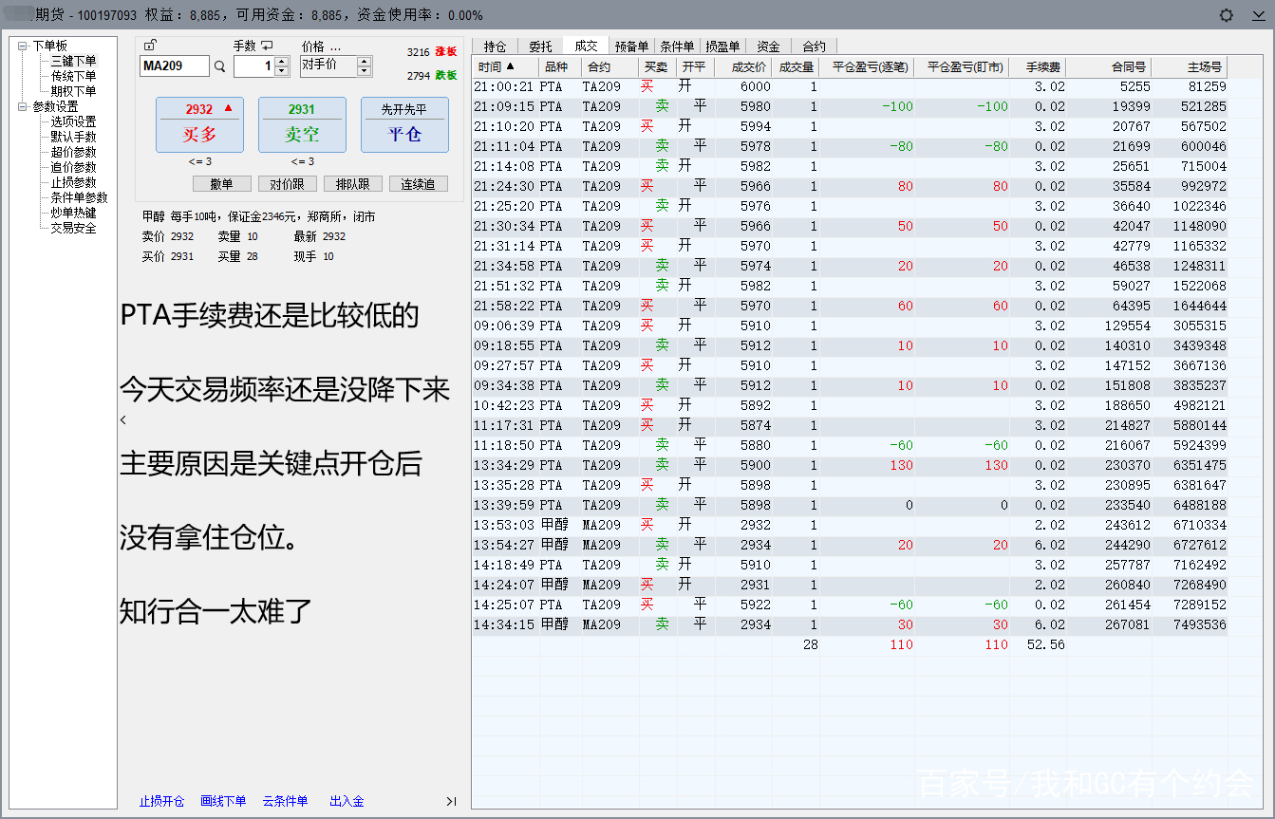Click the 平仓盈亏(逐笔) column header
The image size is (1275, 819).
coord(867,67)
